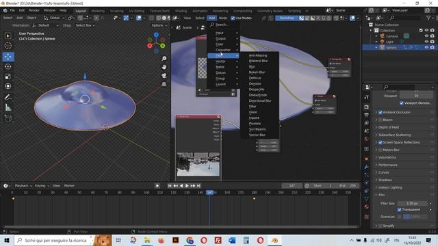Switch to the Shading workspace tab

point(181,11)
